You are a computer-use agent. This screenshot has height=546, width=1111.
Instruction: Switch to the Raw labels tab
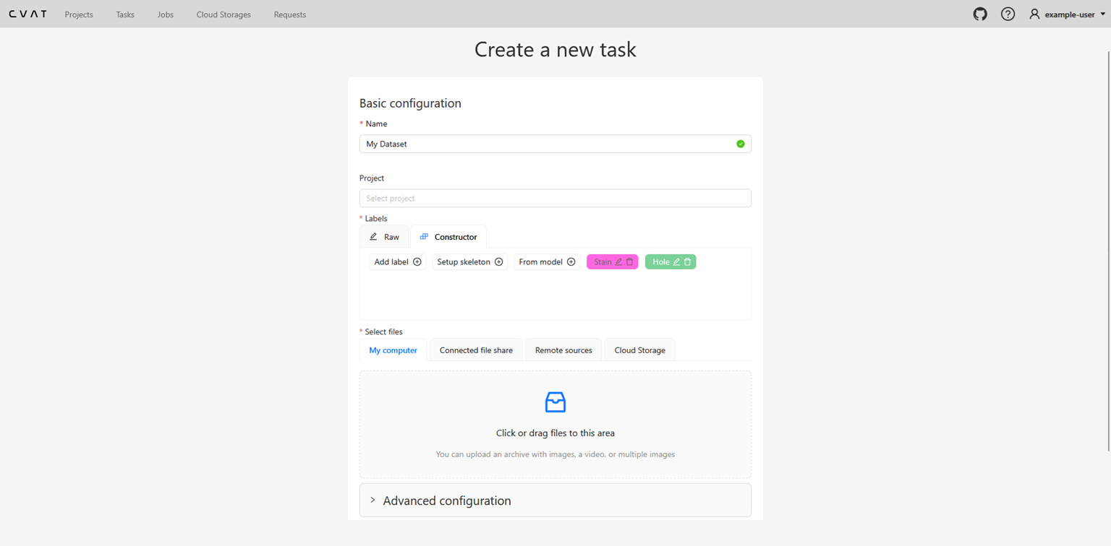coord(385,237)
